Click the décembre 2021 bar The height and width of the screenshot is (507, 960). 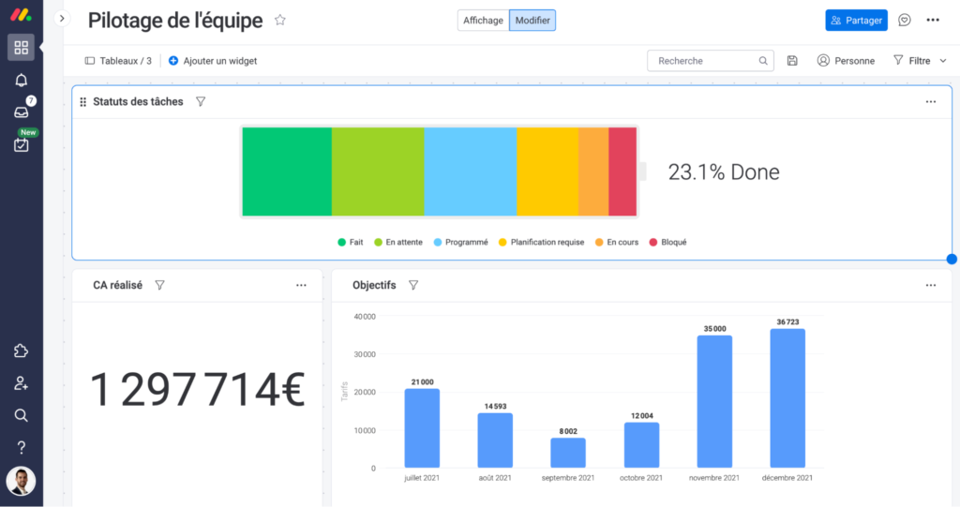[x=787, y=398]
